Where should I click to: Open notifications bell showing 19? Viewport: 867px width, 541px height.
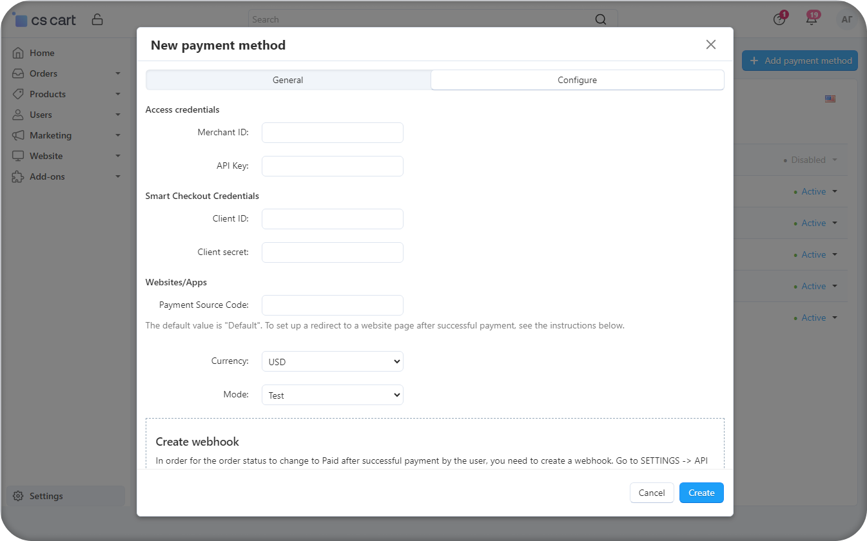[812, 19]
